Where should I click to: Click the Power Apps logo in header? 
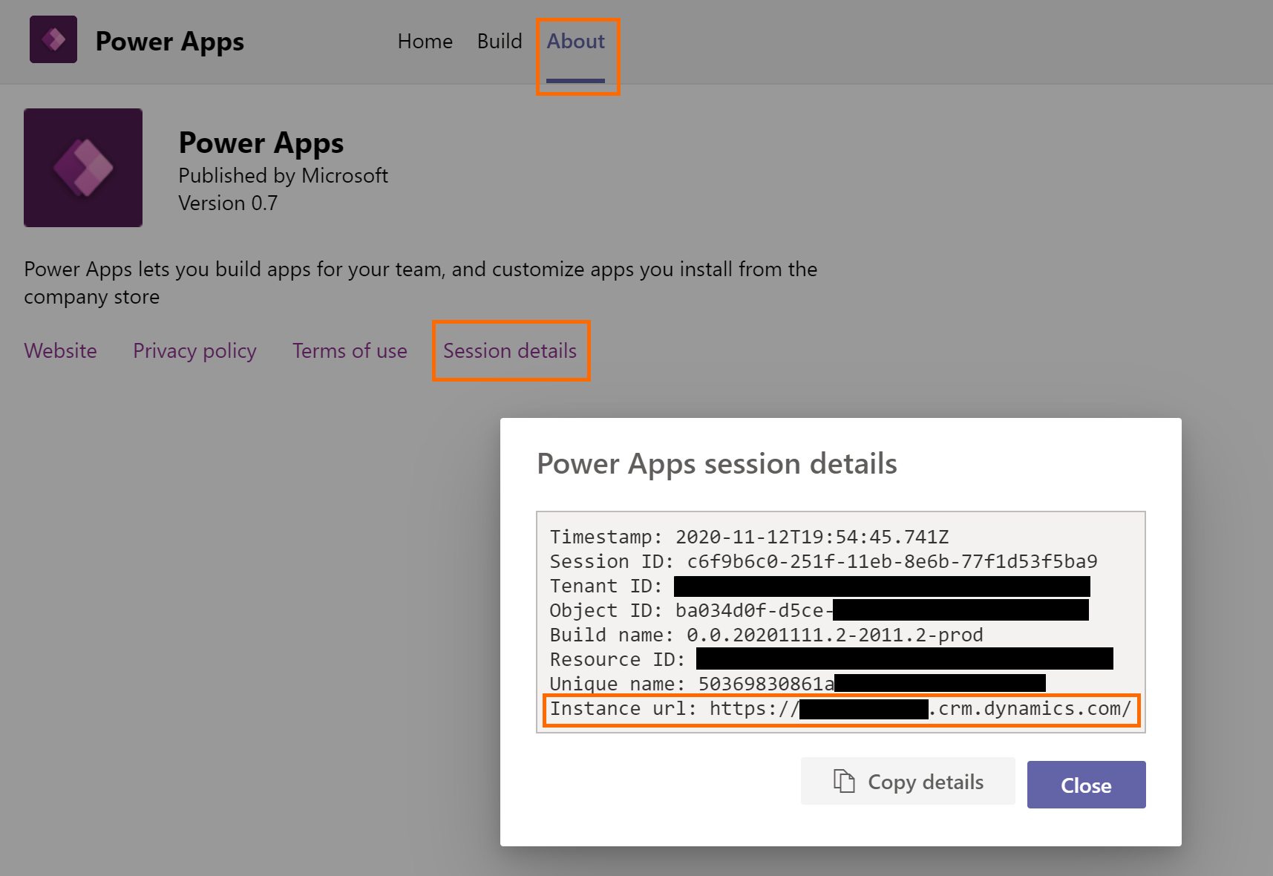tap(53, 39)
